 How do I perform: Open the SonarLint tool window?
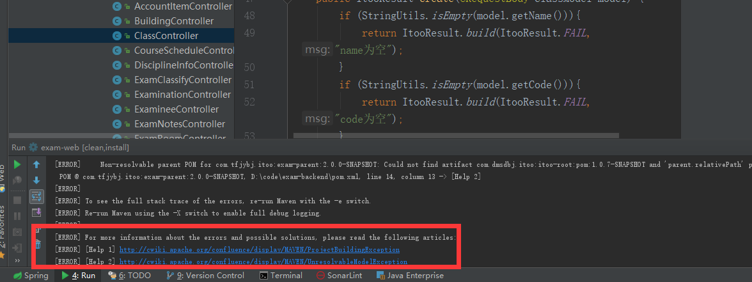(x=340, y=276)
